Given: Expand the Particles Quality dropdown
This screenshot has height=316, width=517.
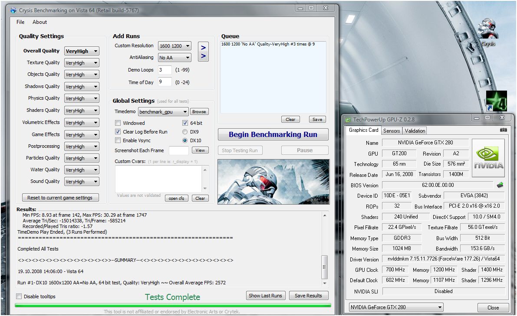Looking at the screenshot, I should coord(82,158).
